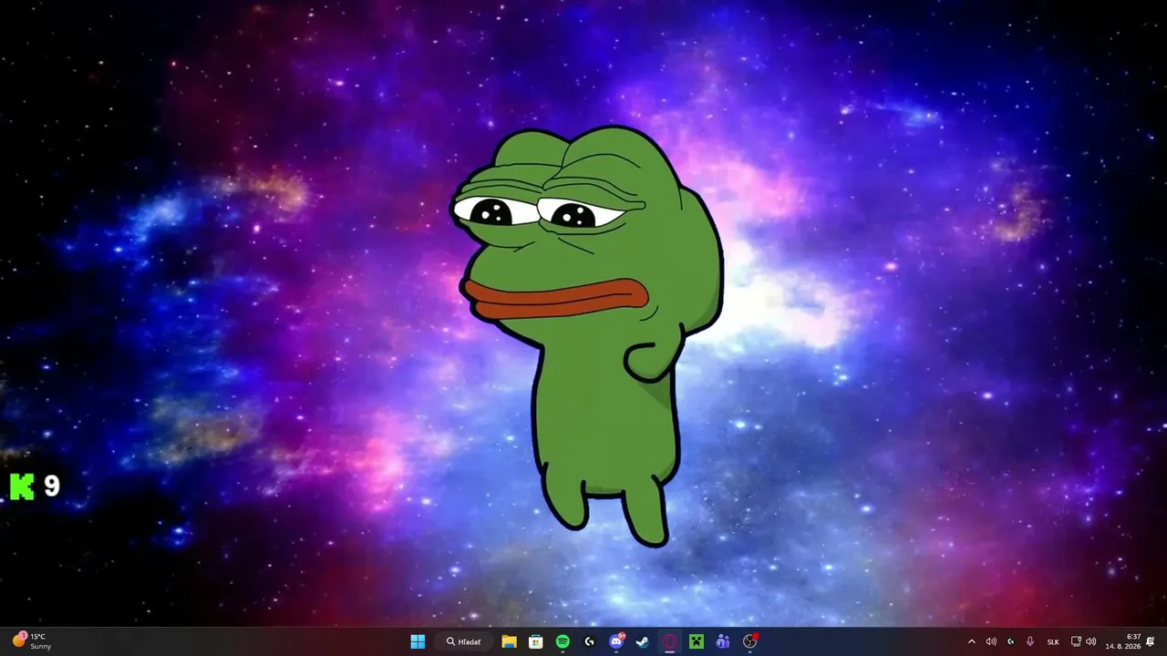Open File Explorer from the taskbar
The width and height of the screenshot is (1167, 656).
tap(510, 641)
